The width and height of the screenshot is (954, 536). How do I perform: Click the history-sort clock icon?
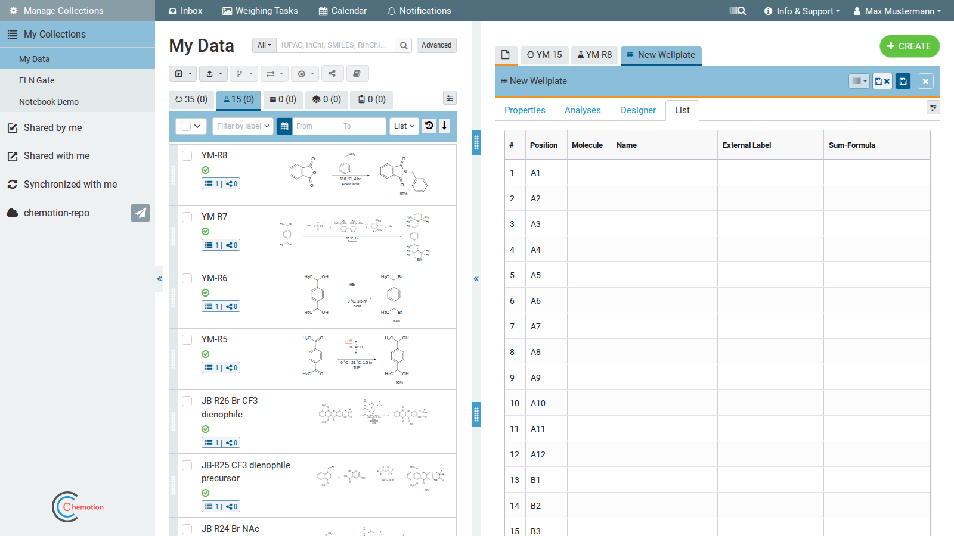pos(429,126)
